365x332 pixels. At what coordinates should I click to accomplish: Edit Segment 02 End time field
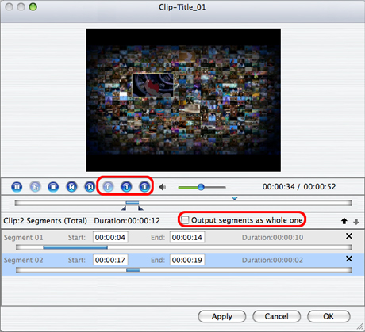tap(187, 260)
